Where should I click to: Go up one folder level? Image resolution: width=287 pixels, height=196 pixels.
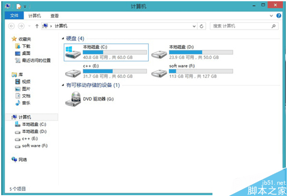37,26
